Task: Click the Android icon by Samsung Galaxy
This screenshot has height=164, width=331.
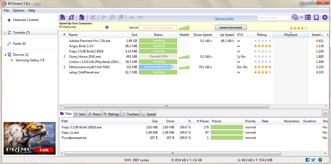Action: point(12,60)
